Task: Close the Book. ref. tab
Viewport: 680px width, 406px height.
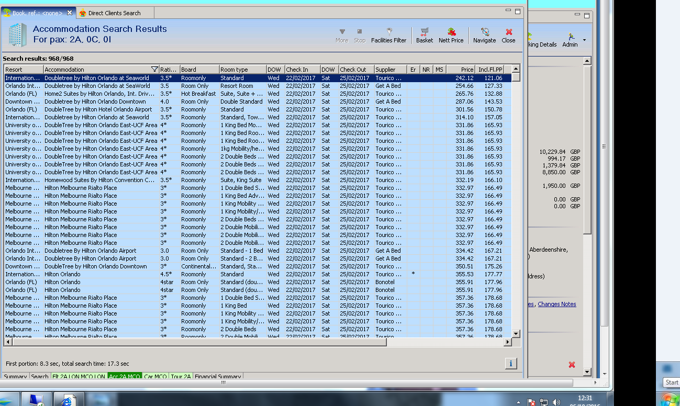Action: (70, 13)
